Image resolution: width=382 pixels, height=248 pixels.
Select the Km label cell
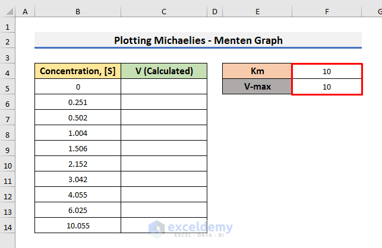point(257,71)
